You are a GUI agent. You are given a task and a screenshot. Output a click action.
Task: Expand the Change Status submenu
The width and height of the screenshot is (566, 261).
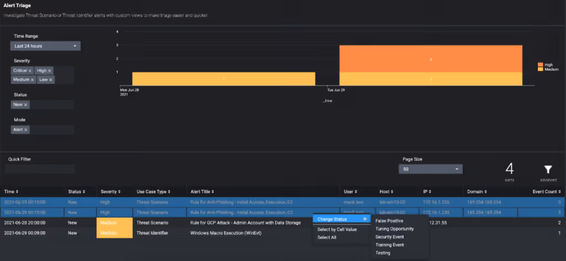point(342,219)
